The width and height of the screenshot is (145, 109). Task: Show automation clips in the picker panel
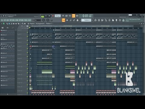point(12,28)
